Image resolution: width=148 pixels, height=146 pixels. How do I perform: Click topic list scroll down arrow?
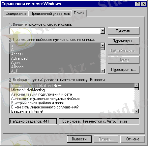136,111
